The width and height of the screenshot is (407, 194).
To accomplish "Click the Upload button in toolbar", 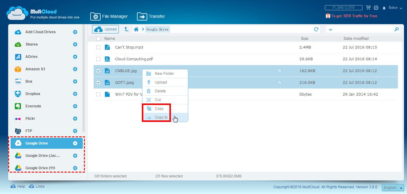I will (x=105, y=29).
